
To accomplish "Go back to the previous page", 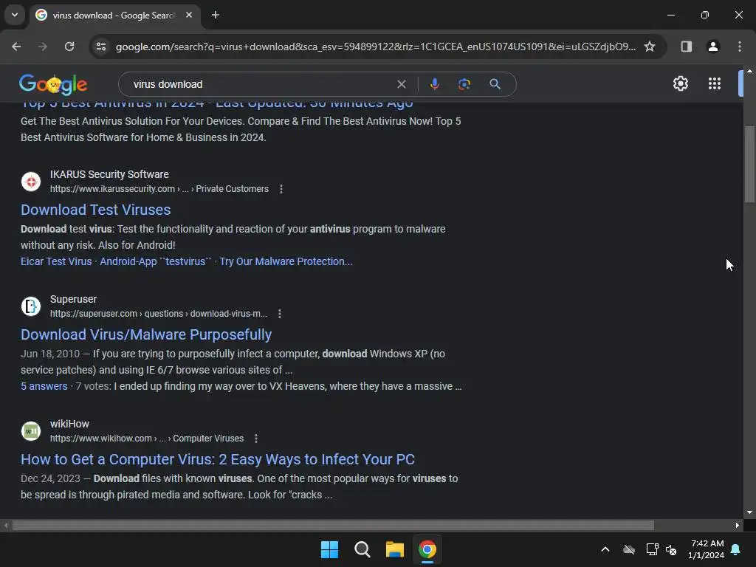I will [x=16, y=47].
